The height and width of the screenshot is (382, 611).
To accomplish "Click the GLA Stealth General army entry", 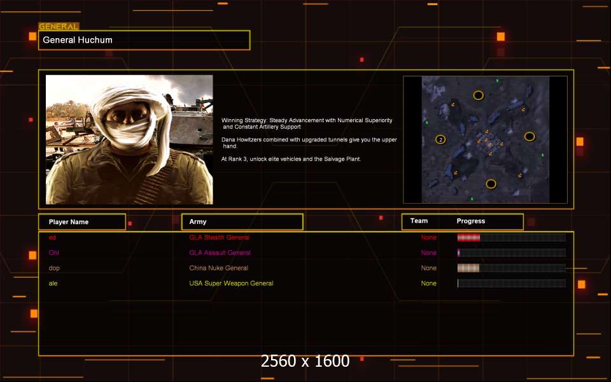I will [x=219, y=237].
